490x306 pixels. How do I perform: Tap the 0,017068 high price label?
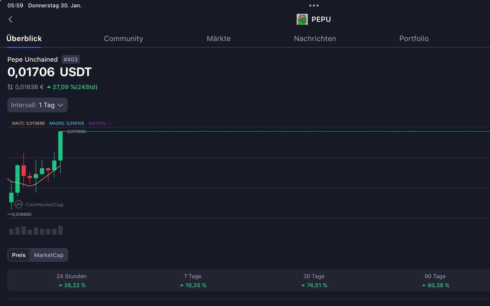pyautogui.click(x=76, y=132)
